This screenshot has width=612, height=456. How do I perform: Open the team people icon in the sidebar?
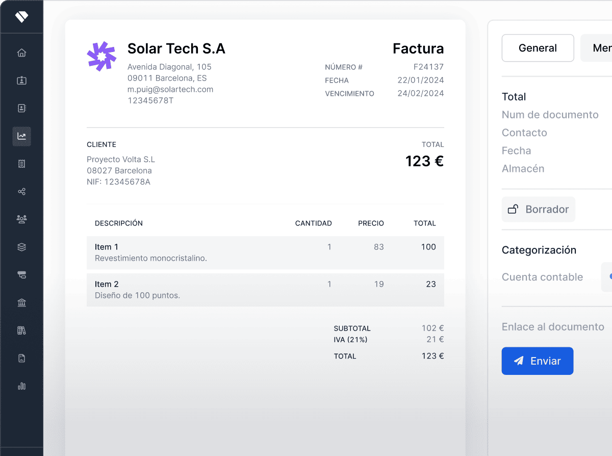pyautogui.click(x=21, y=219)
